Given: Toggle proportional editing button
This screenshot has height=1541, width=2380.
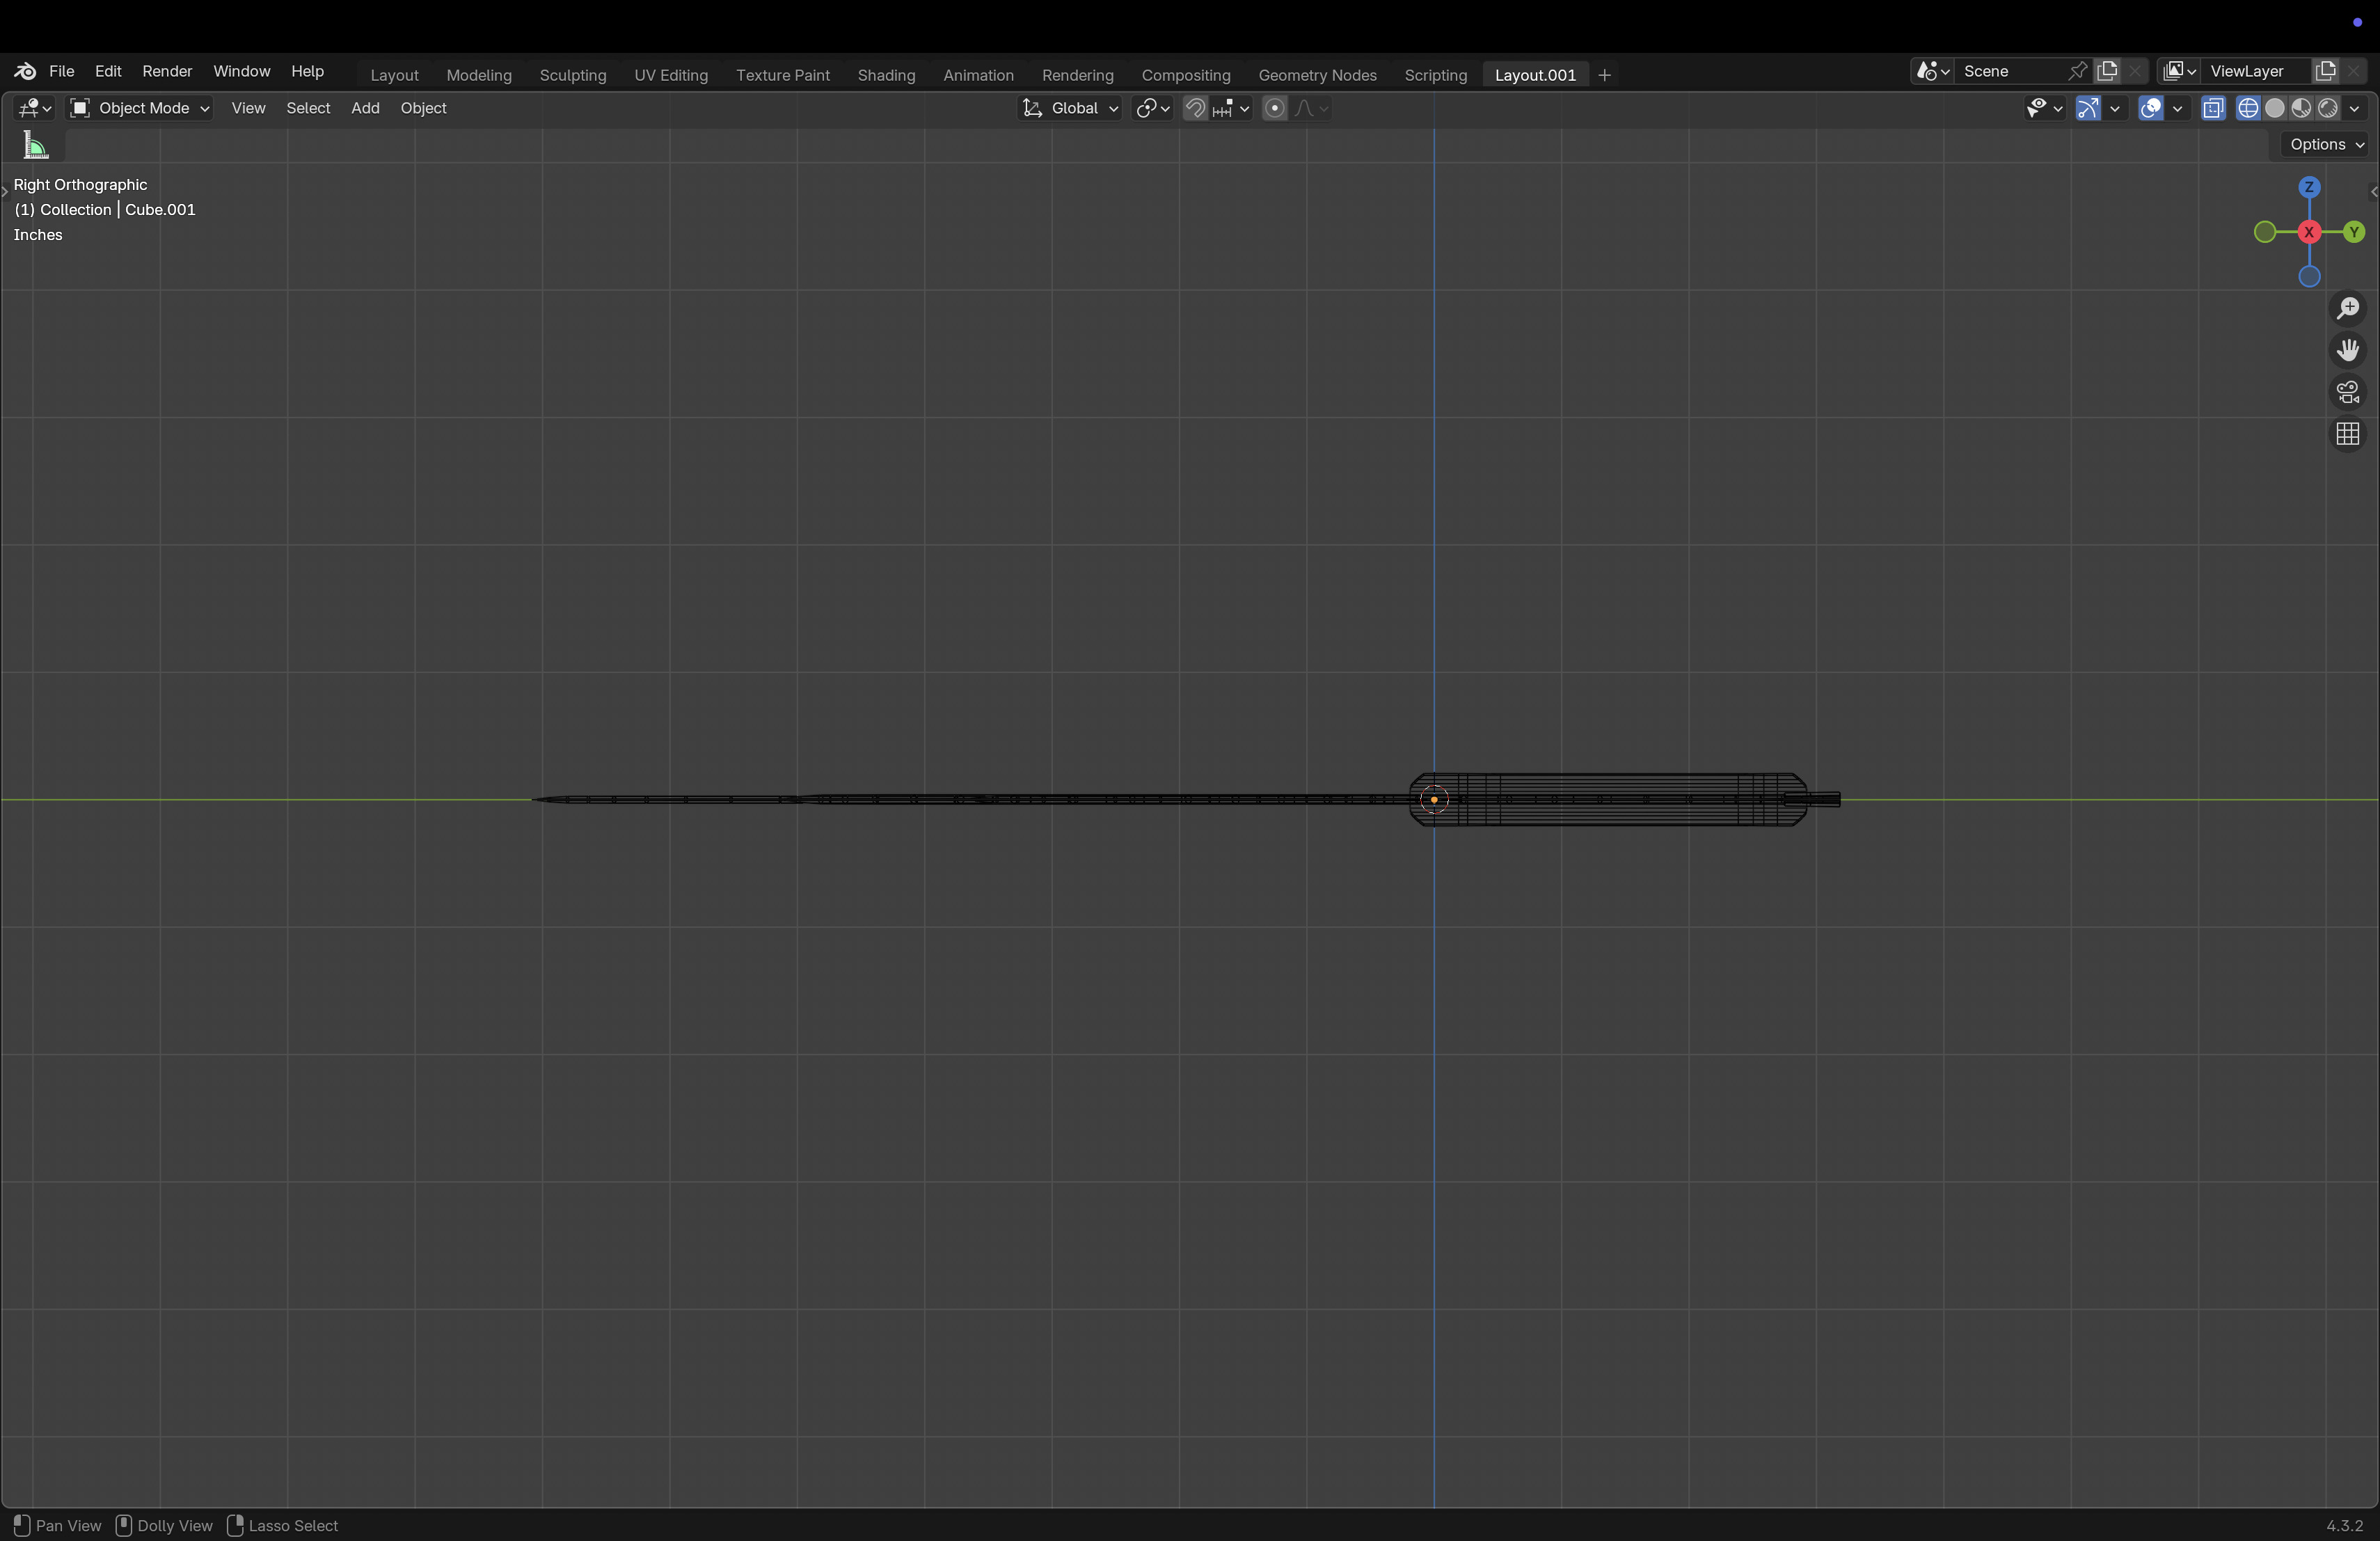Looking at the screenshot, I should click(1274, 108).
